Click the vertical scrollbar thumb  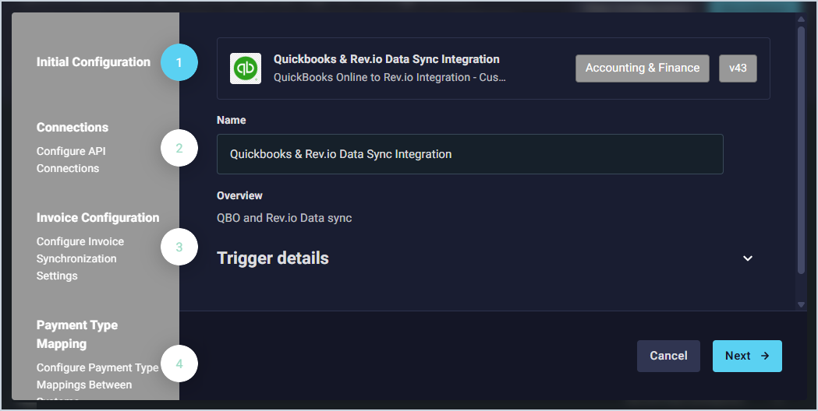802,150
